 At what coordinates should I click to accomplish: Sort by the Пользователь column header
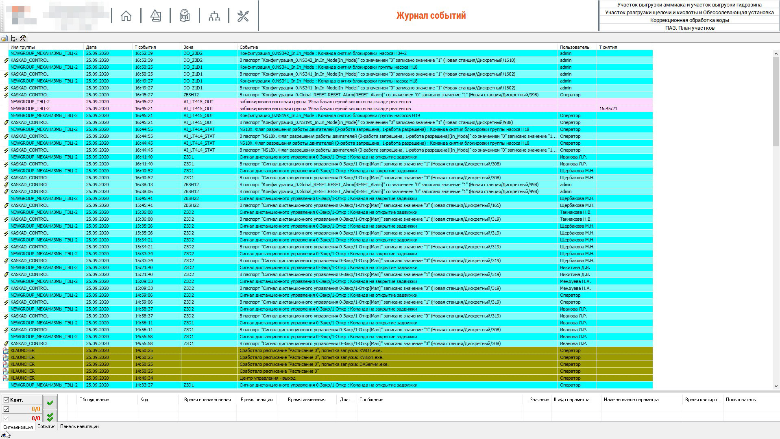point(574,47)
